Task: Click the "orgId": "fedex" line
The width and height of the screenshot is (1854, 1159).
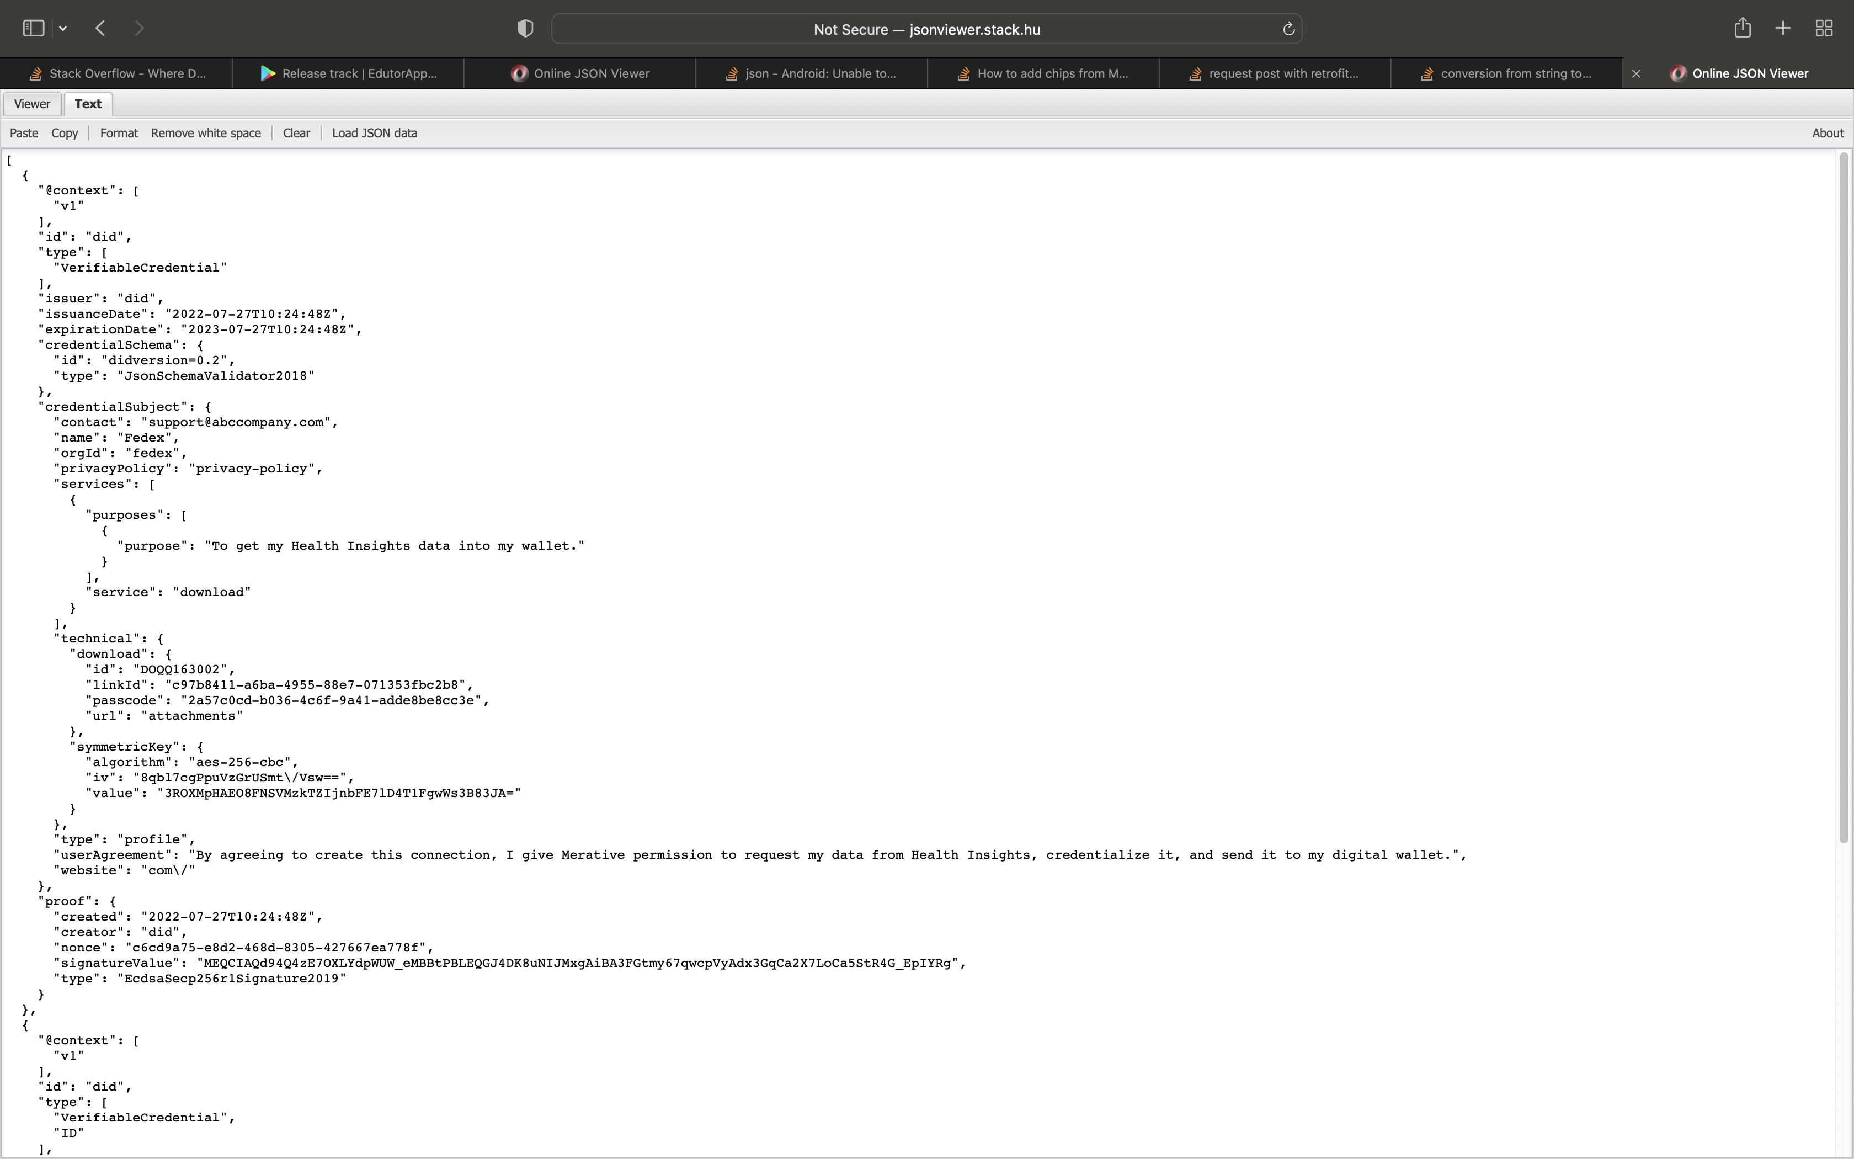Action: (x=120, y=453)
